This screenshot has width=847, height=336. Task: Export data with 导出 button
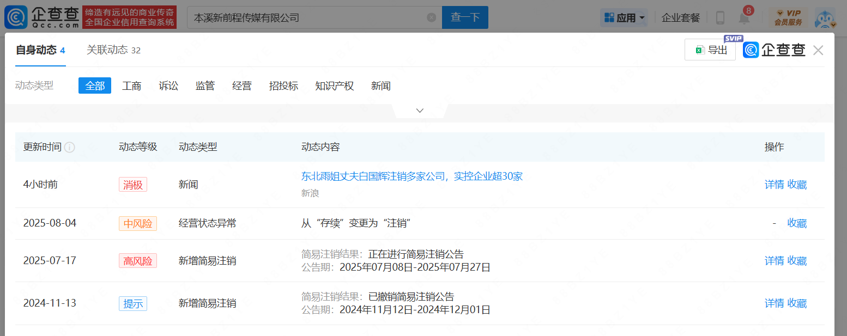(x=710, y=50)
